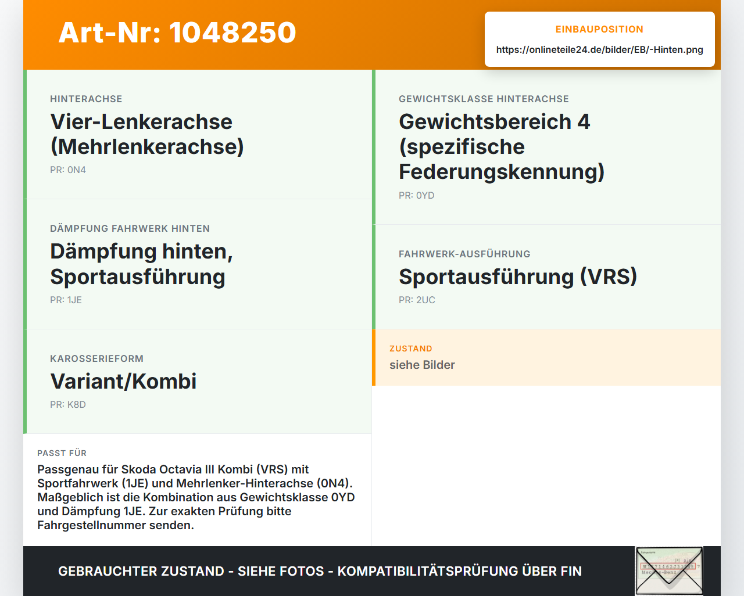
Task: Click the DÄMPFUNG FAHRWERK HINTEN label
Action: pos(130,228)
